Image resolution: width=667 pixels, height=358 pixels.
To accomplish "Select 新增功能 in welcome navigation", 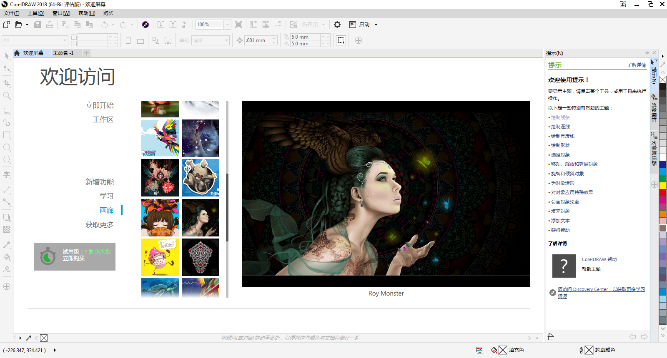I will click(x=100, y=182).
